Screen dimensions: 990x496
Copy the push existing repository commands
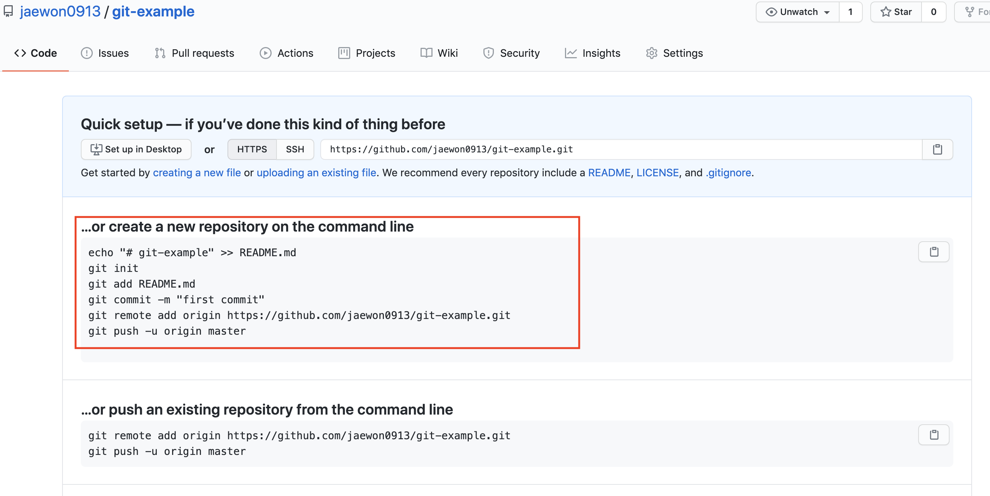pyautogui.click(x=933, y=435)
